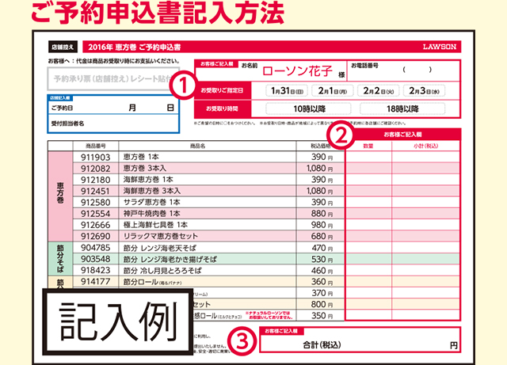The image size is (507, 365).
Task: Choose the 10時以降 pickup time option
Action: [x=308, y=109]
